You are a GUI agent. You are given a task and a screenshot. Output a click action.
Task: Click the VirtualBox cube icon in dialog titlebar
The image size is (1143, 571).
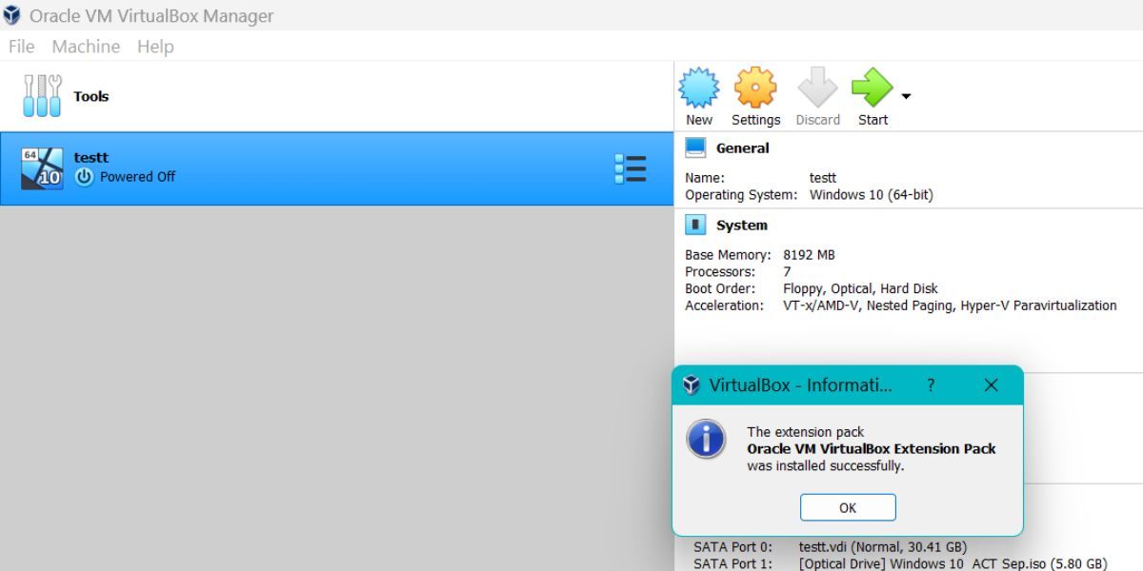pyautogui.click(x=691, y=385)
